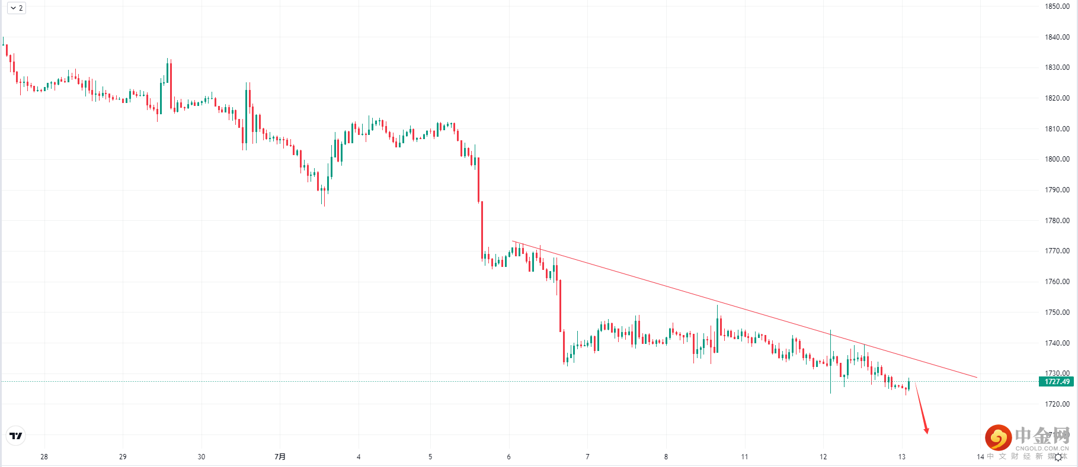
Task: Expand the legend dropdown labeled 2
Action: pos(17,8)
